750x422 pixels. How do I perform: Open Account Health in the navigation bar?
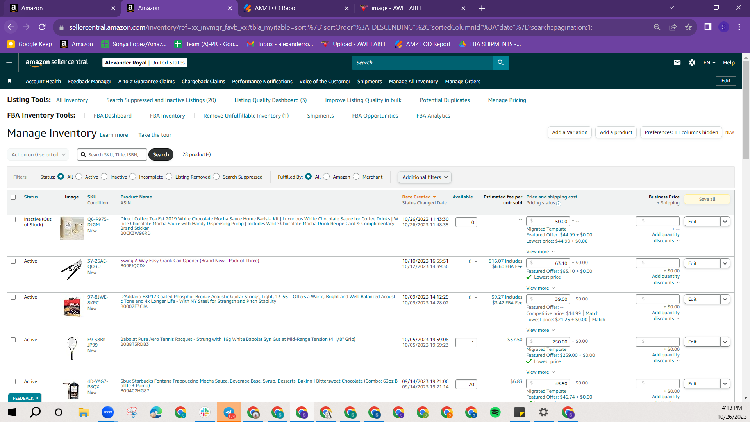coord(43,81)
